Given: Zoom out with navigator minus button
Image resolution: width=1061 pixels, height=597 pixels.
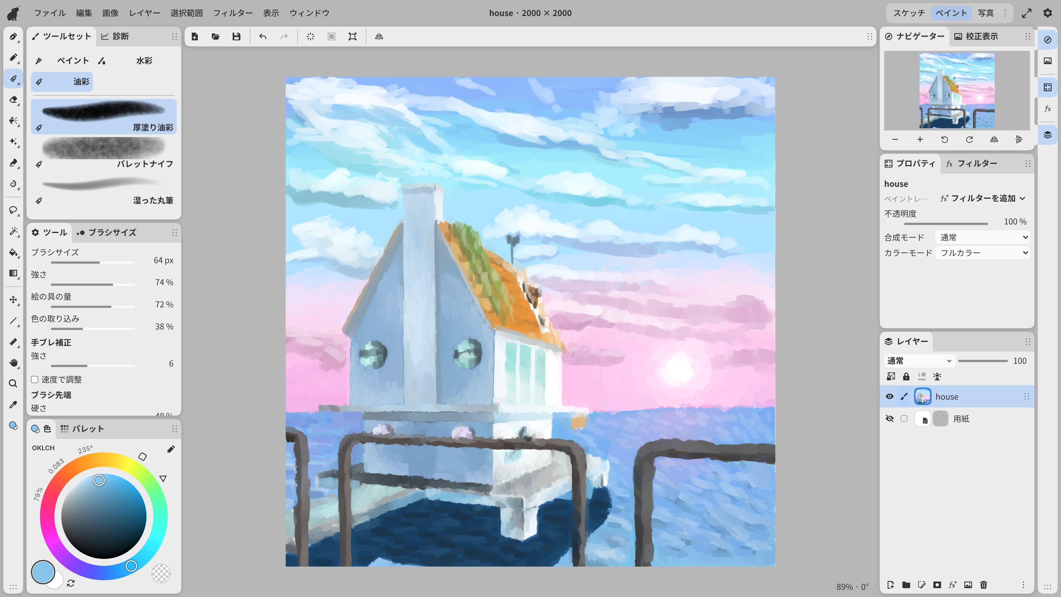Looking at the screenshot, I should 895,140.
